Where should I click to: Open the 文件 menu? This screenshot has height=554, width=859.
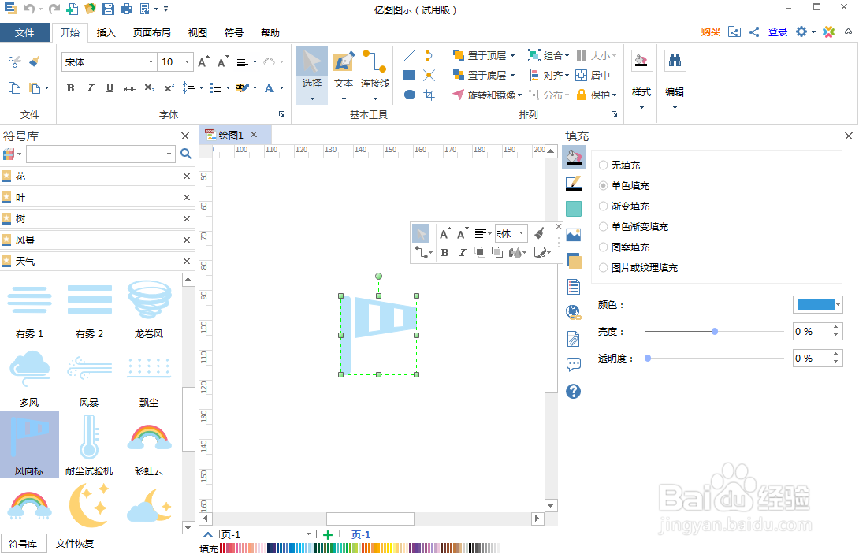click(x=25, y=32)
